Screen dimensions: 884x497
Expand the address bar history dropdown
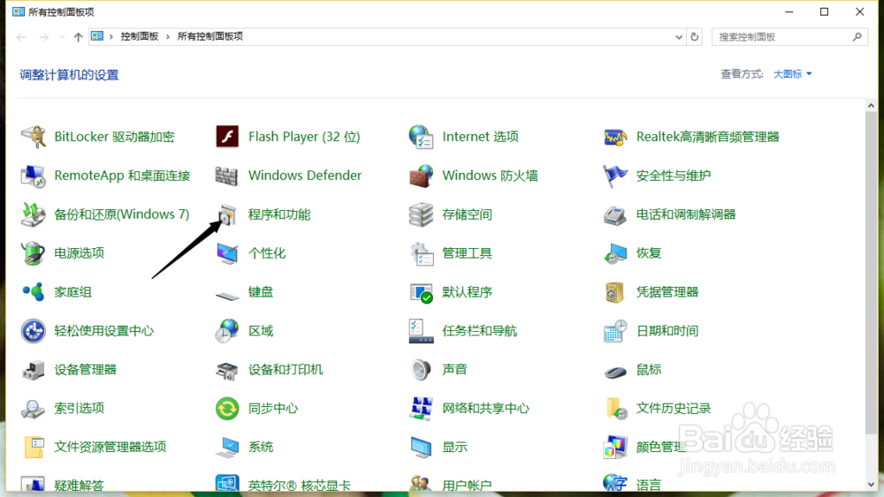[679, 37]
